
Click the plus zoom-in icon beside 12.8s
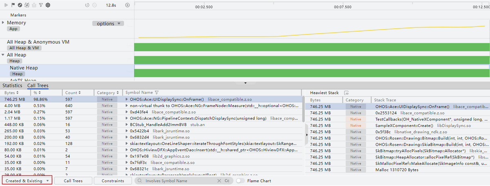click(x=127, y=5)
